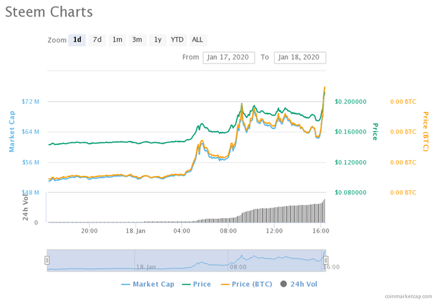Image resolution: width=438 pixels, height=301 pixels.
Task: Toggle 24h Vol series in legend
Action: [298, 285]
